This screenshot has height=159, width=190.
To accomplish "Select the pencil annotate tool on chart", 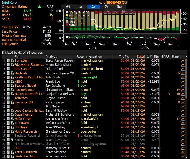I will [116, 12].
